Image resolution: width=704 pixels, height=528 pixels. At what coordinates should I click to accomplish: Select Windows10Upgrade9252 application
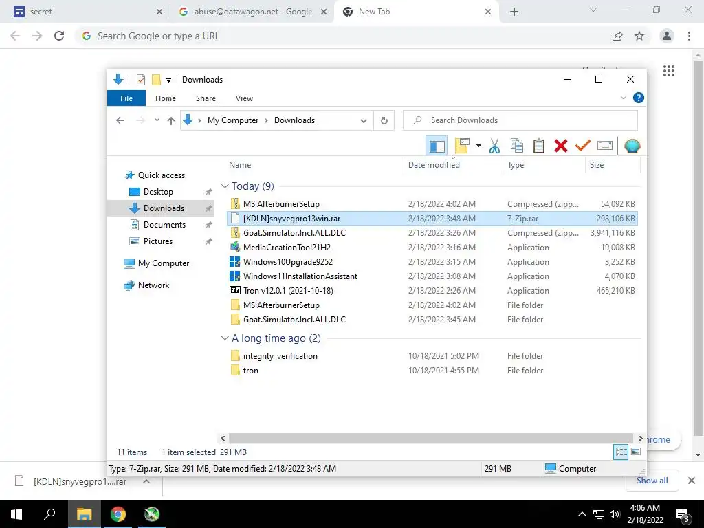pyautogui.click(x=432, y=261)
